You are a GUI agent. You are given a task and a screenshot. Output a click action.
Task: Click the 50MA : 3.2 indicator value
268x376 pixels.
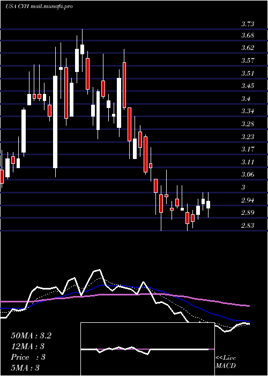point(31,336)
